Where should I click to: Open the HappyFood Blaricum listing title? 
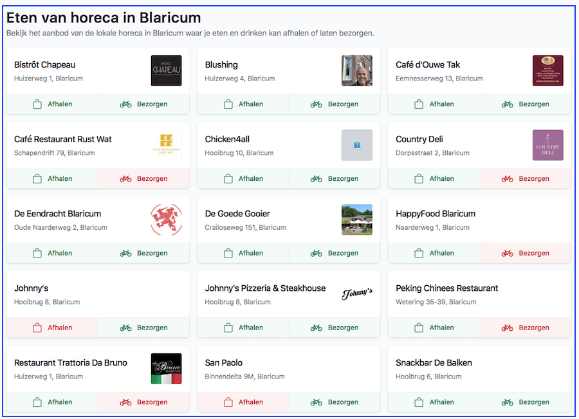[x=436, y=214]
